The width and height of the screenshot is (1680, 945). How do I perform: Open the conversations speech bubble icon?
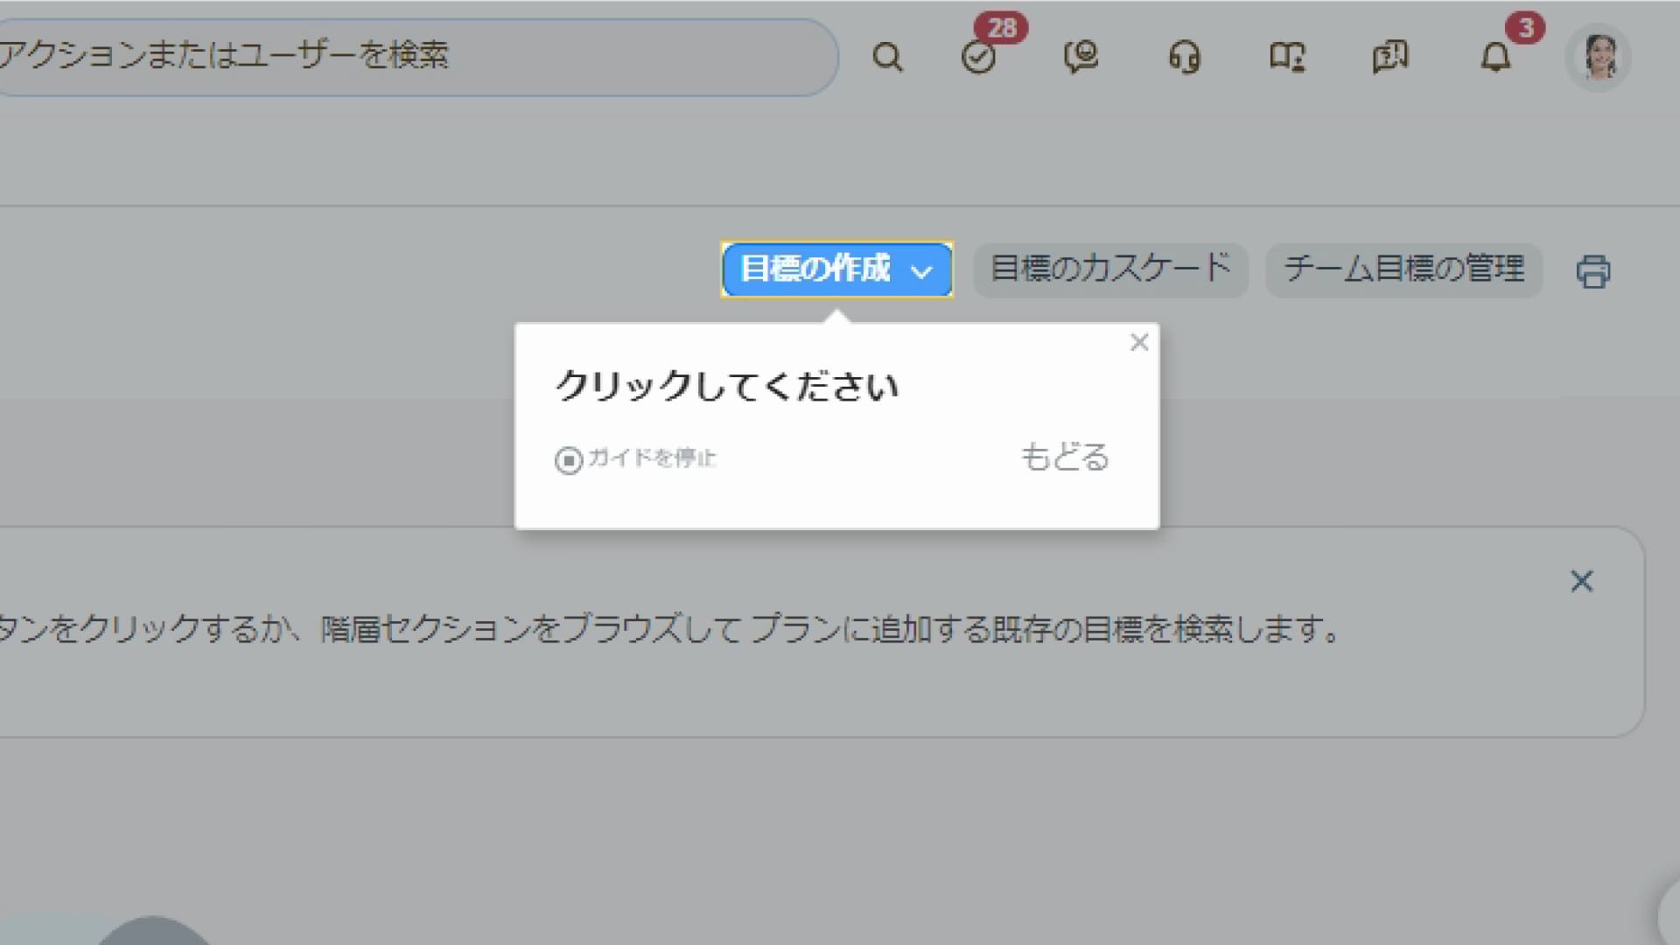click(x=1081, y=58)
